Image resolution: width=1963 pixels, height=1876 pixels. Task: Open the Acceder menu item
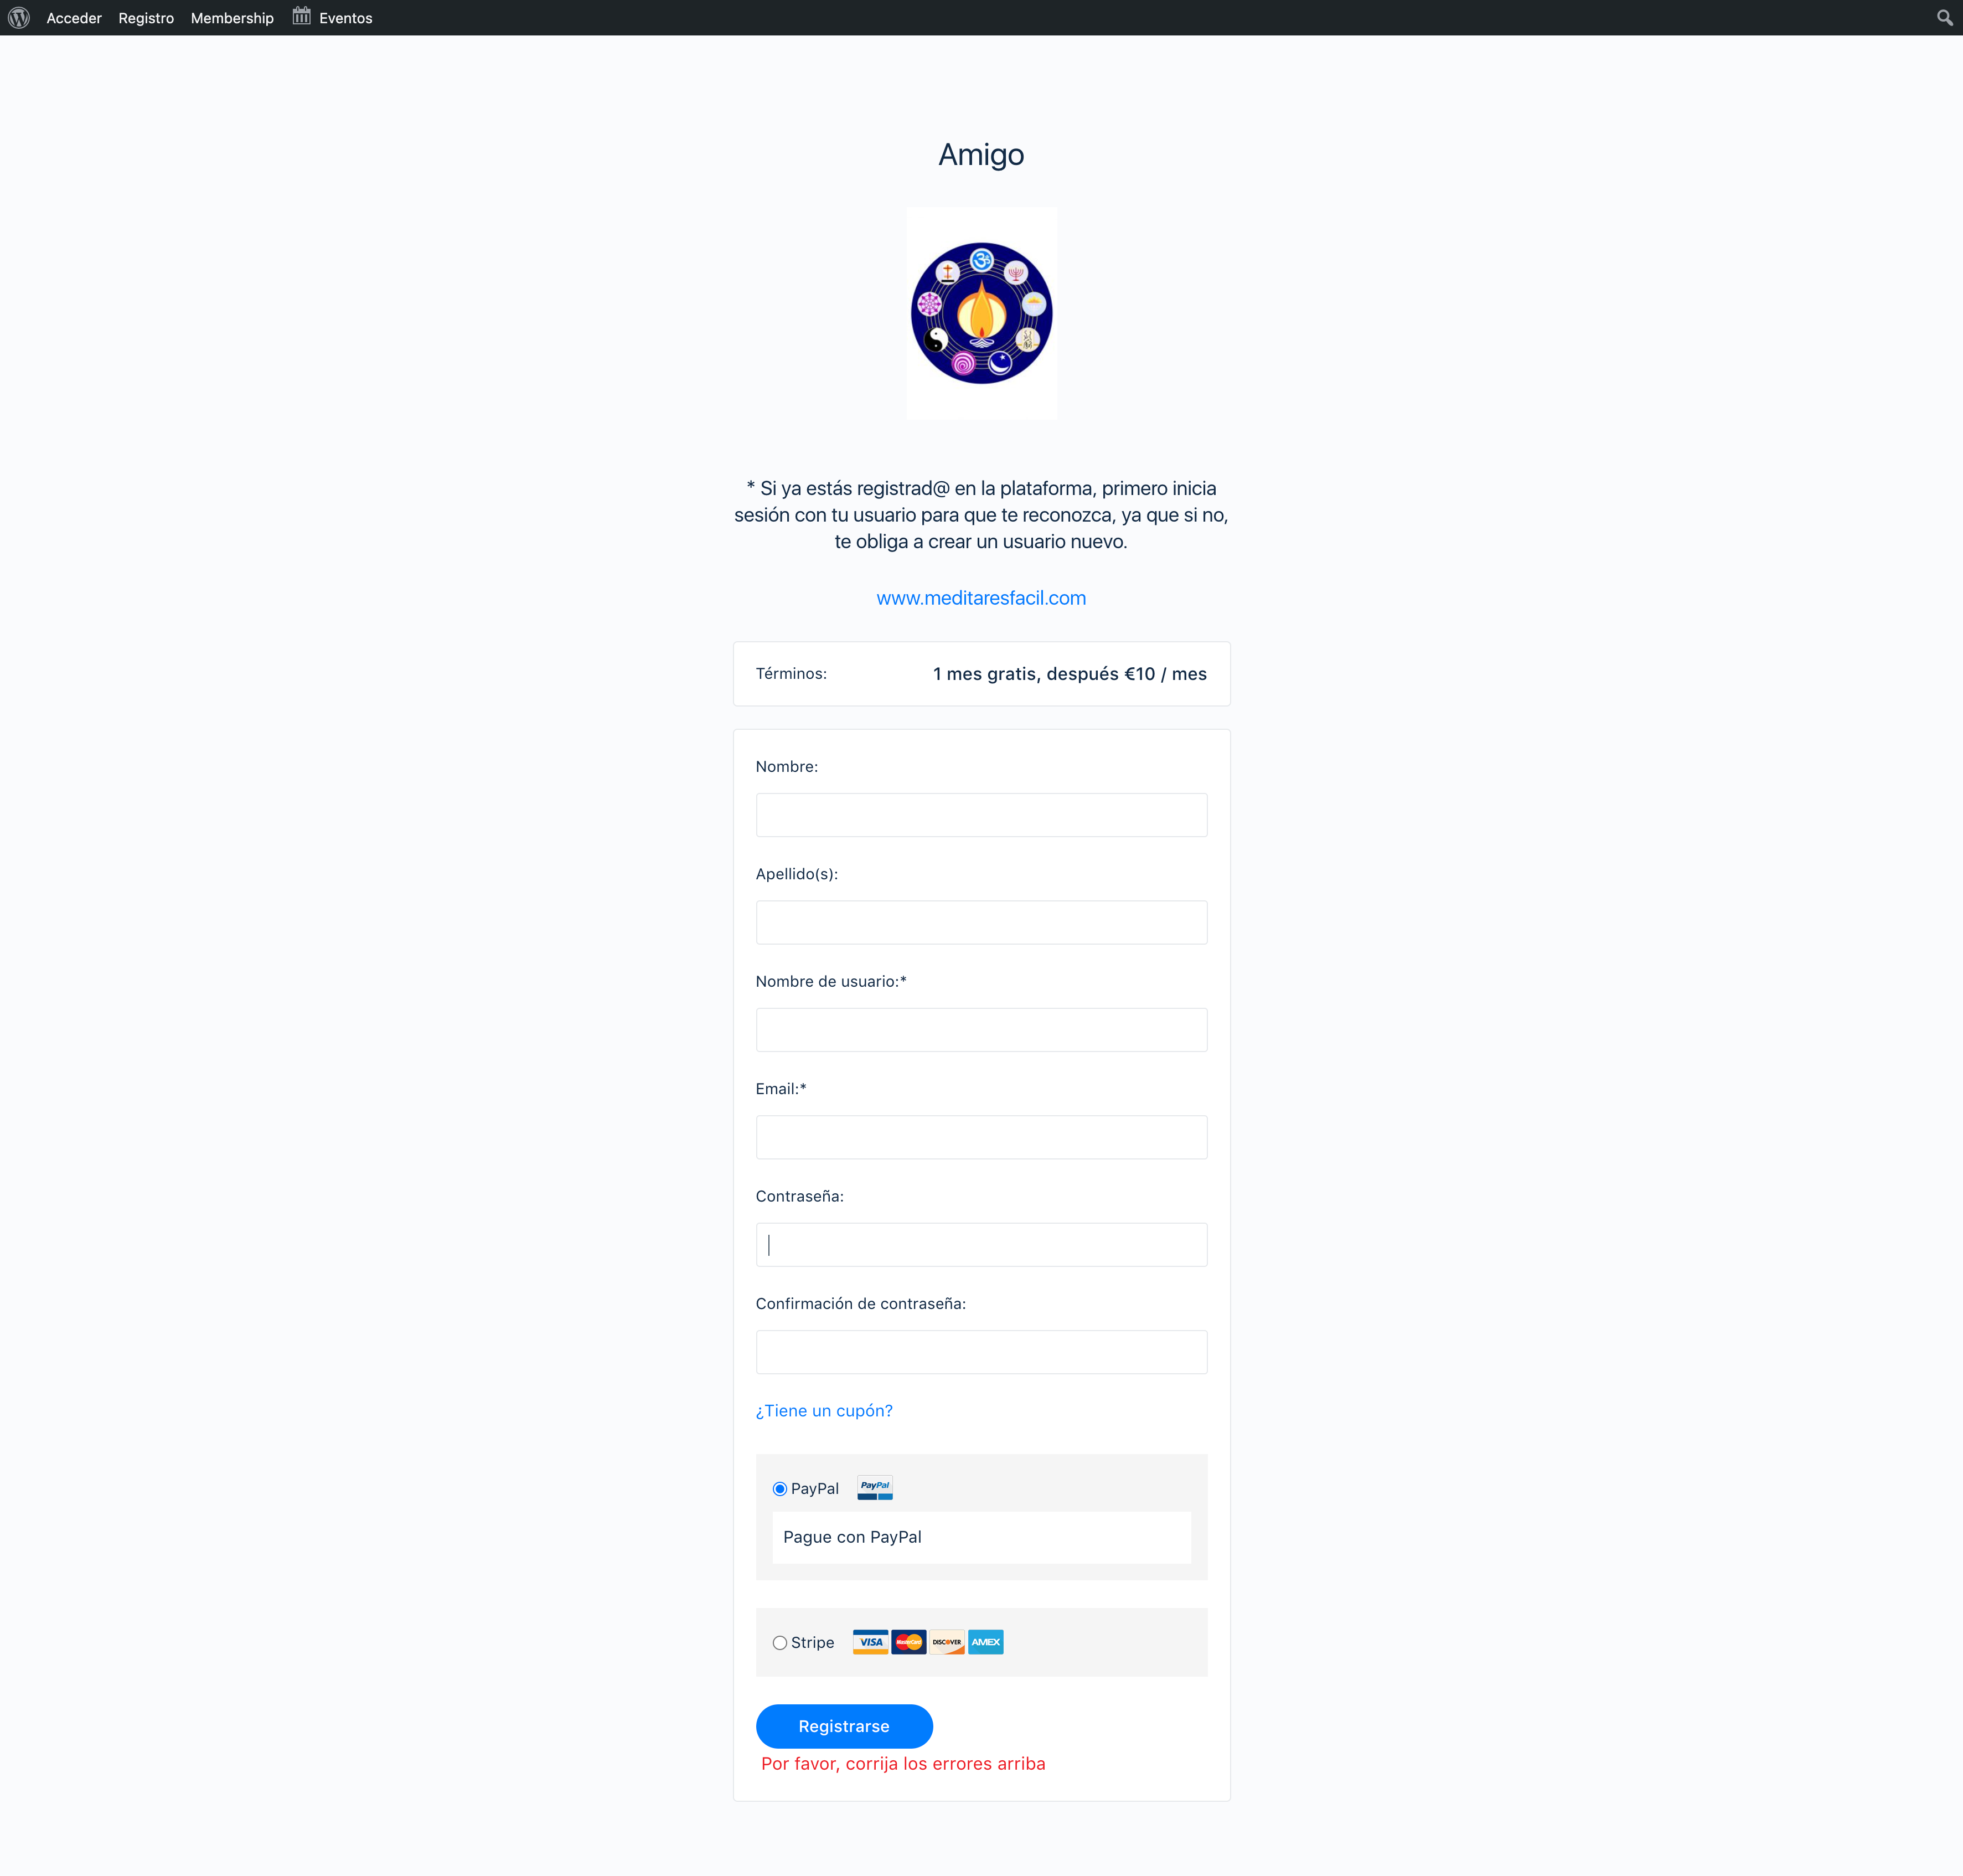pos(74,18)
